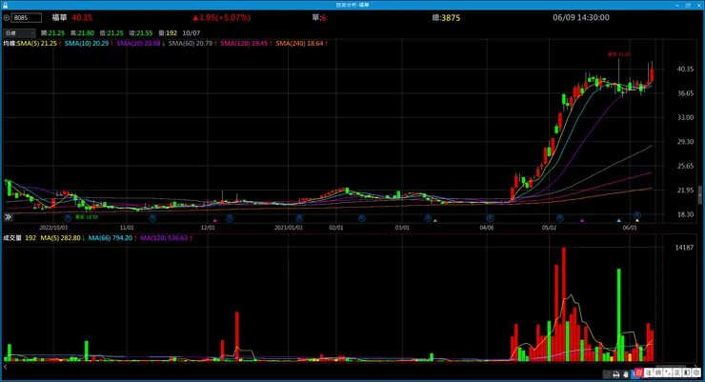The height and width of the screenshot is (382, 705).
Task: Click the scroll-left arrow below volume chart
Action: (x=6, y=367)
